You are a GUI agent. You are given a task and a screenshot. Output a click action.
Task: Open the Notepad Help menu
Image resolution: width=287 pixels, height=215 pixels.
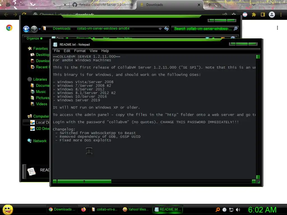(105, 51)
